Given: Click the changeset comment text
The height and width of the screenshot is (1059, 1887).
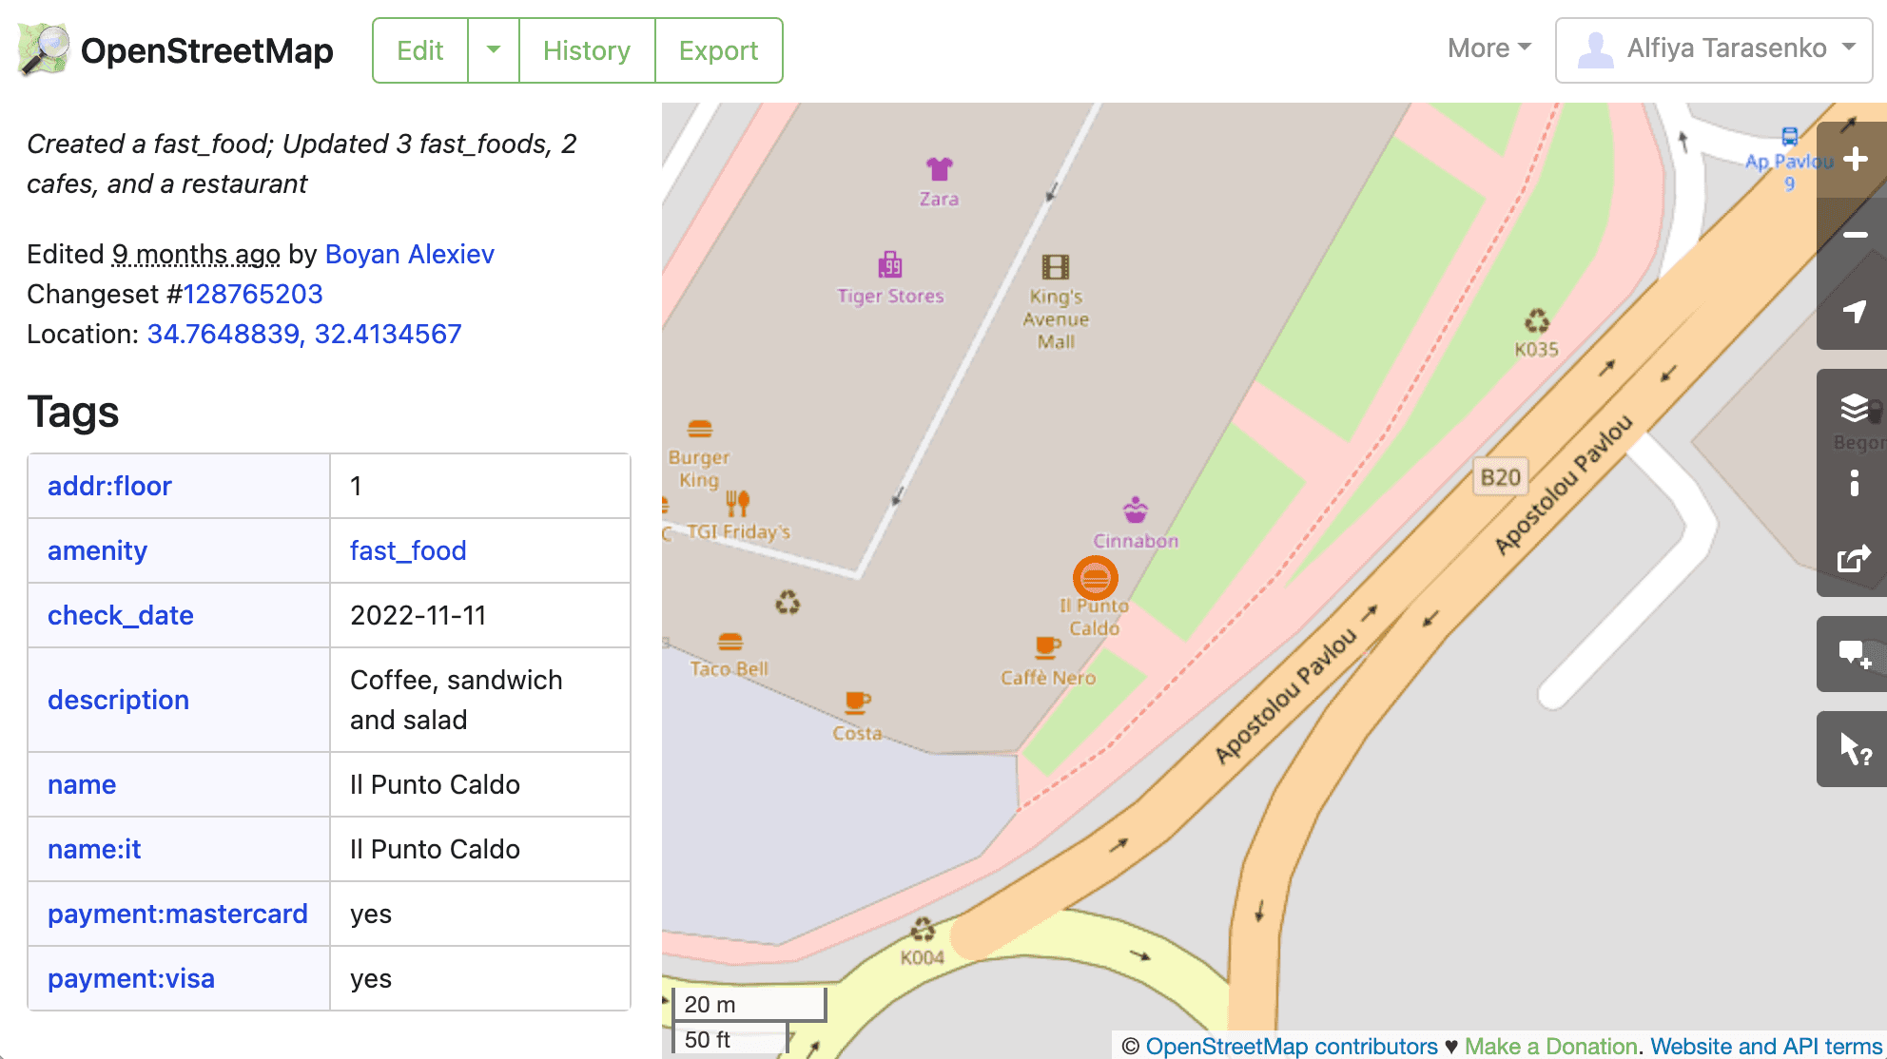Looking at the screenshot, I should click(302, 164).
